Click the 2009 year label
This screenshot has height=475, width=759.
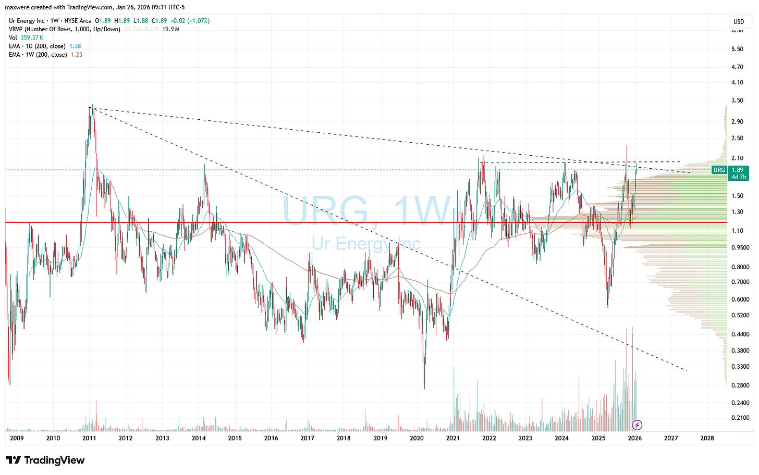17,438
